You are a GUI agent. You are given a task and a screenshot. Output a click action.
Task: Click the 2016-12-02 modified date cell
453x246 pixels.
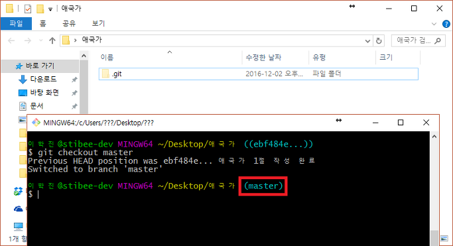pyautogui.click(x=274, y=74)
